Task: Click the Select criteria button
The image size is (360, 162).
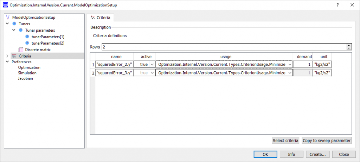Action: 285,141
